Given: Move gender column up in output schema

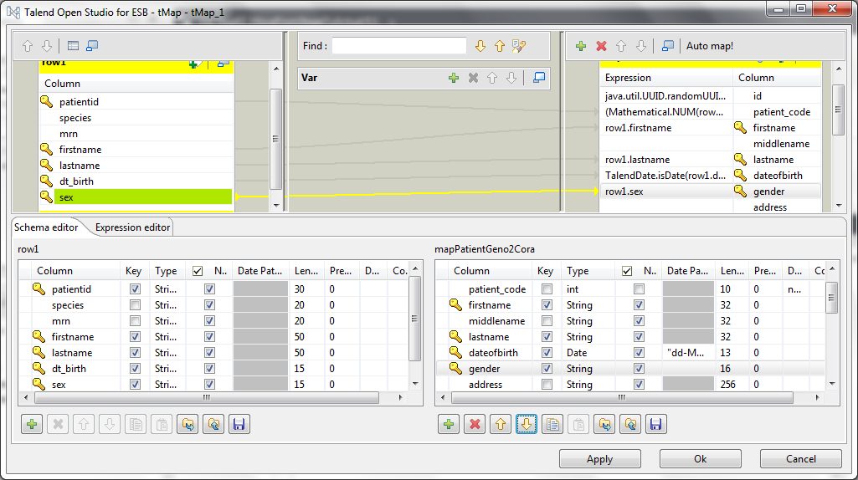Looking at the screenshot, I should point(501,424).
